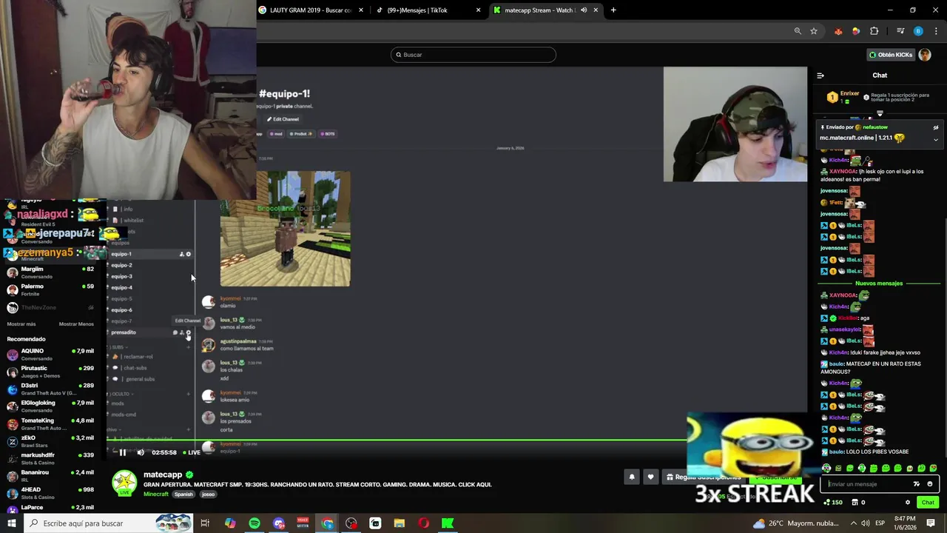This screenshot has height=533, width=947.
Task: Open markushdlfr recommended channel
Action: point(50,459)
